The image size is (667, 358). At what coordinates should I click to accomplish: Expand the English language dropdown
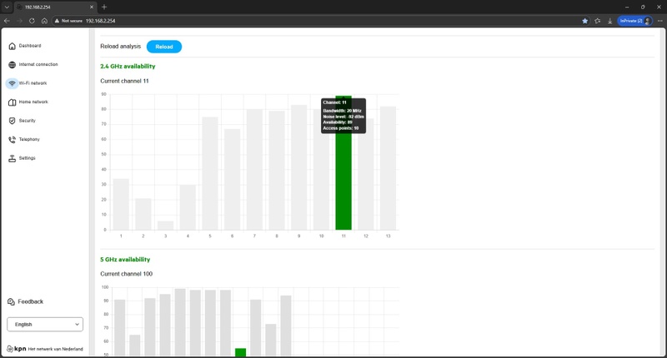pyautogui.click(x=45, y=325)
